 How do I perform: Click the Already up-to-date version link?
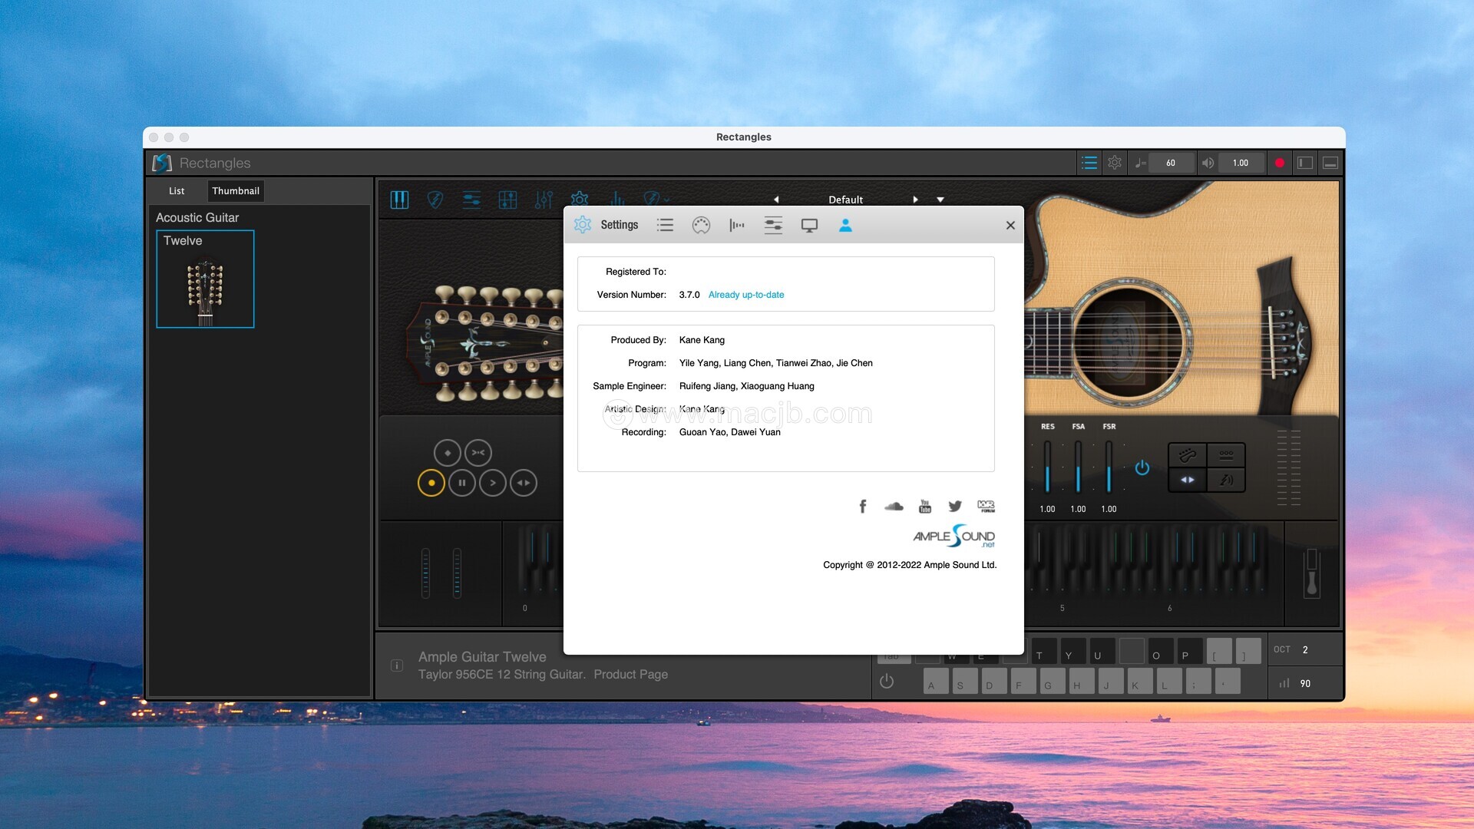[x=746, y=295]
